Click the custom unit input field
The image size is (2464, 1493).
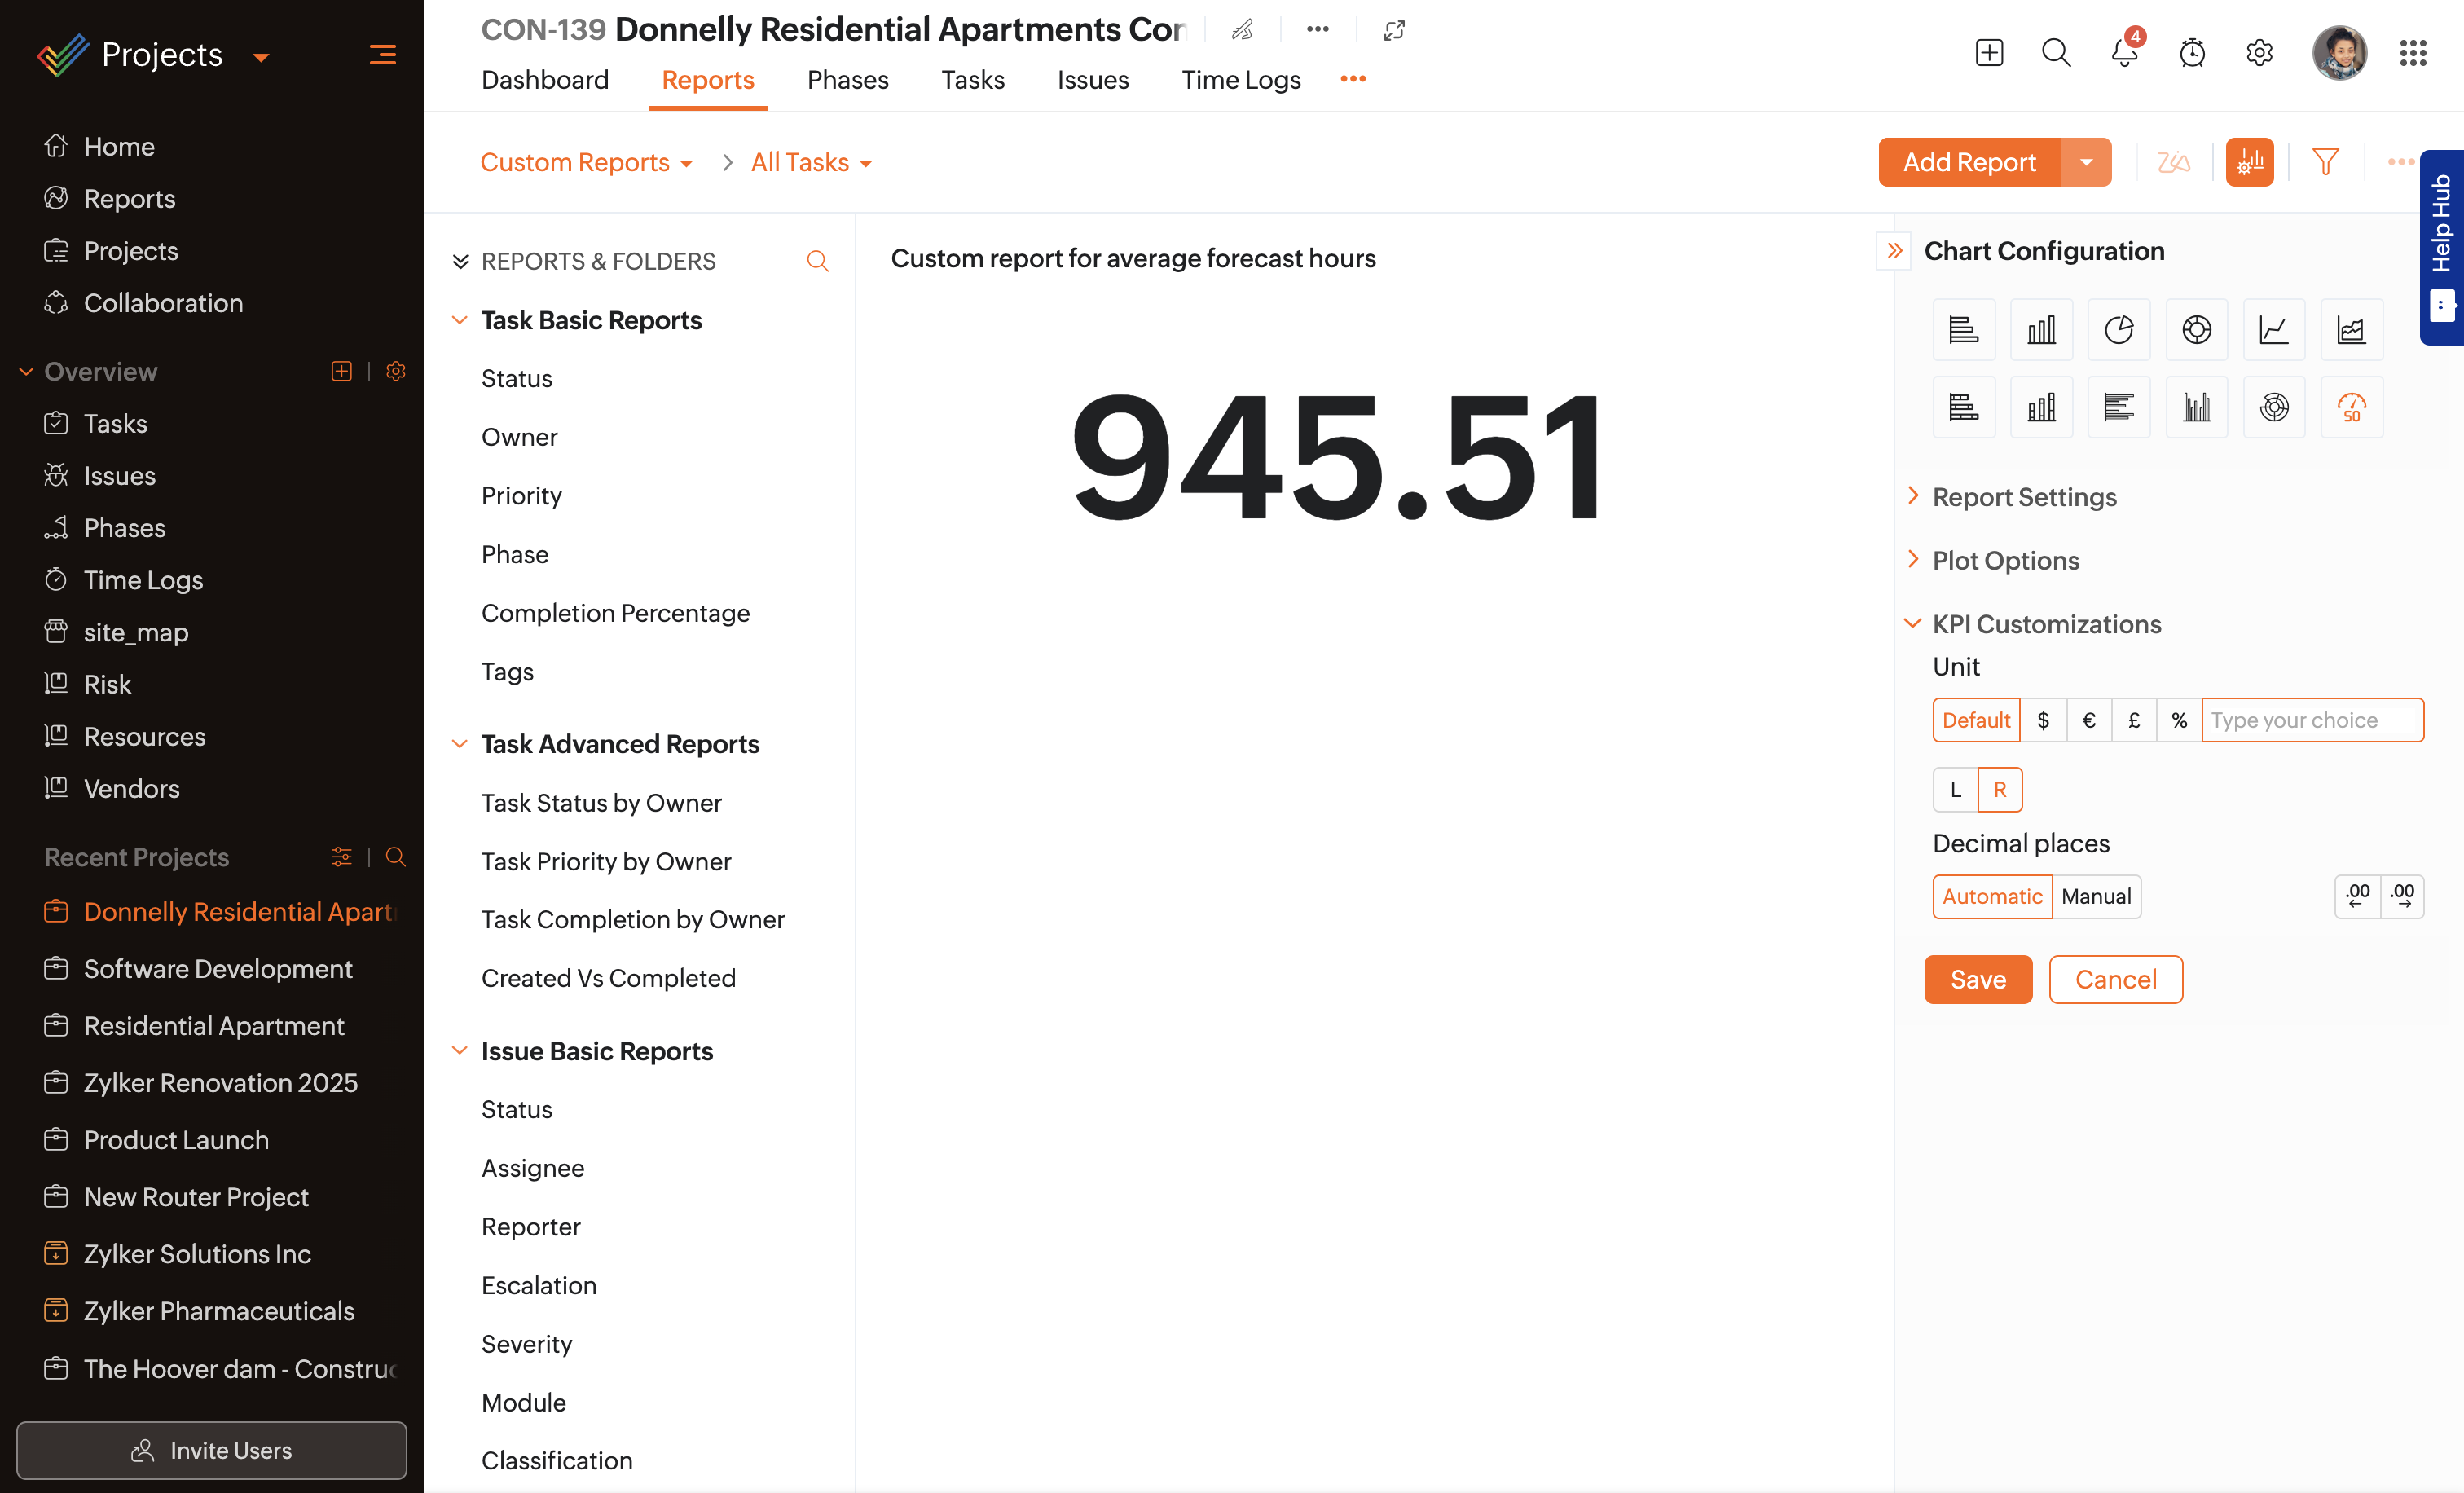coord(2311,720)
